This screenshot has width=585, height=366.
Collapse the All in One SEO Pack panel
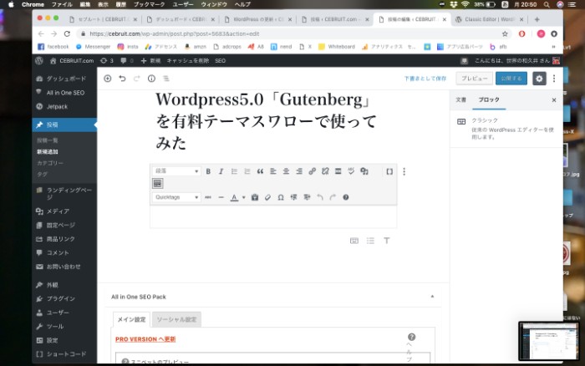[432, 297]
